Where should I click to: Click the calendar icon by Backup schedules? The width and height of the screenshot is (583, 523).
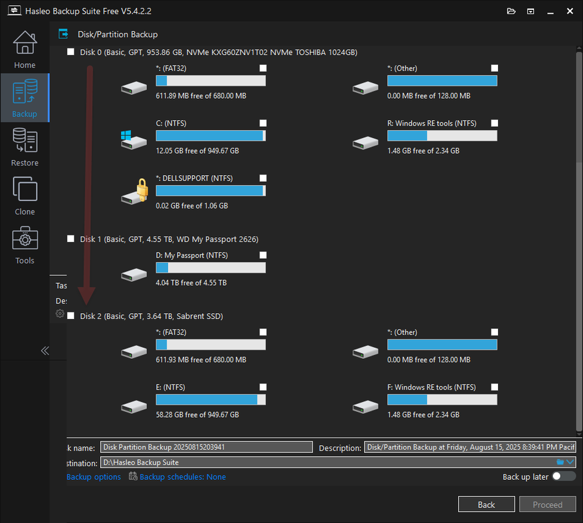tap(133, 476)
